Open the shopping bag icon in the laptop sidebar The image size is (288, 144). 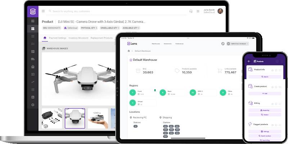click(x=33, y=67)
